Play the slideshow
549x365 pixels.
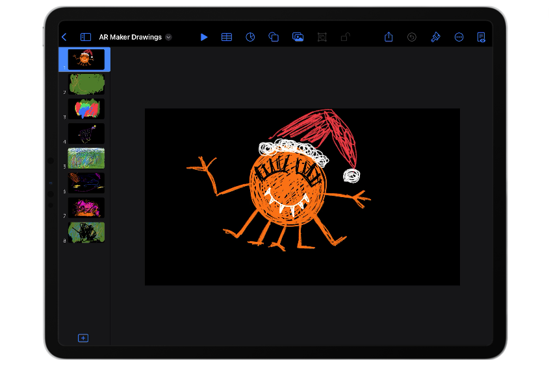[x=204, y=38]
